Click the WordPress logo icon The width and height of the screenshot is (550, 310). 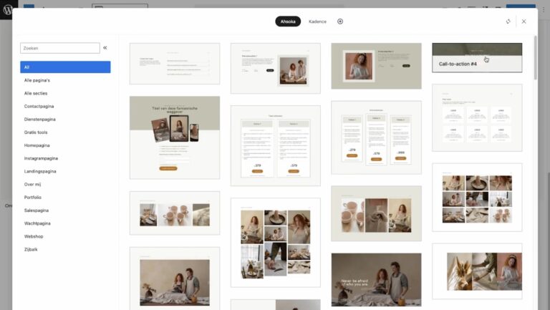click(x=9, y=11)
